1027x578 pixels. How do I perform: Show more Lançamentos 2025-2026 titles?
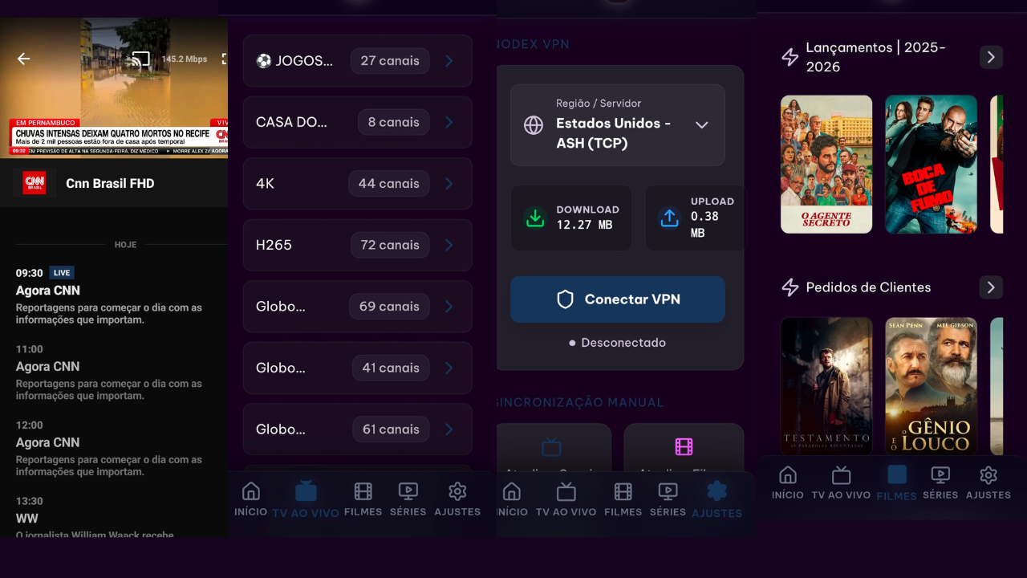(991, 57)
